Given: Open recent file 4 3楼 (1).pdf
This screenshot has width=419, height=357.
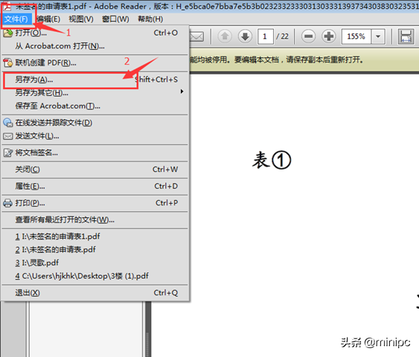Looking at the screenshot, I should point(95,276).
